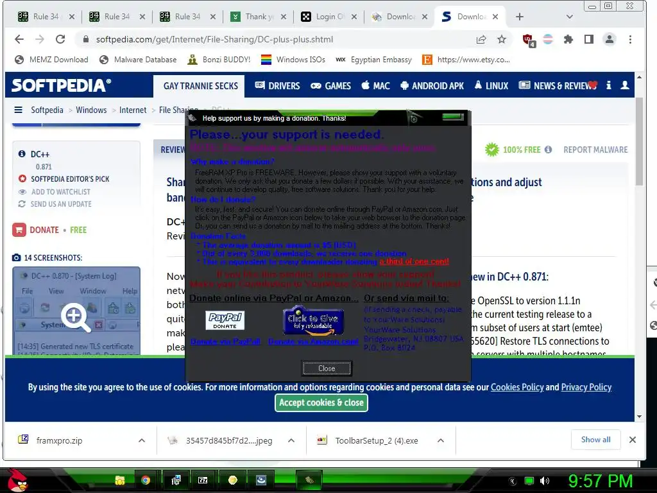This screenshot has width=657, height=493.
Task: Click the Softpedia logo
Action: pyautogui.click(x=61, y=85)
